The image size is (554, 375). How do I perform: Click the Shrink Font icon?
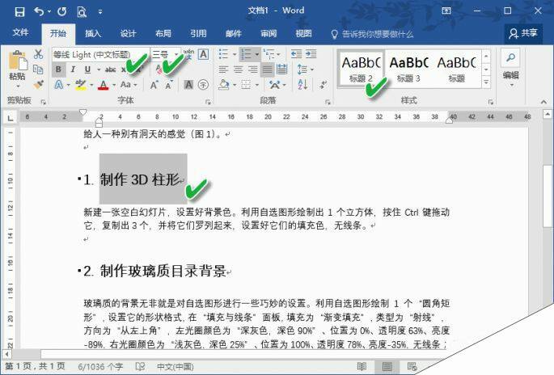tap(169, 85)
